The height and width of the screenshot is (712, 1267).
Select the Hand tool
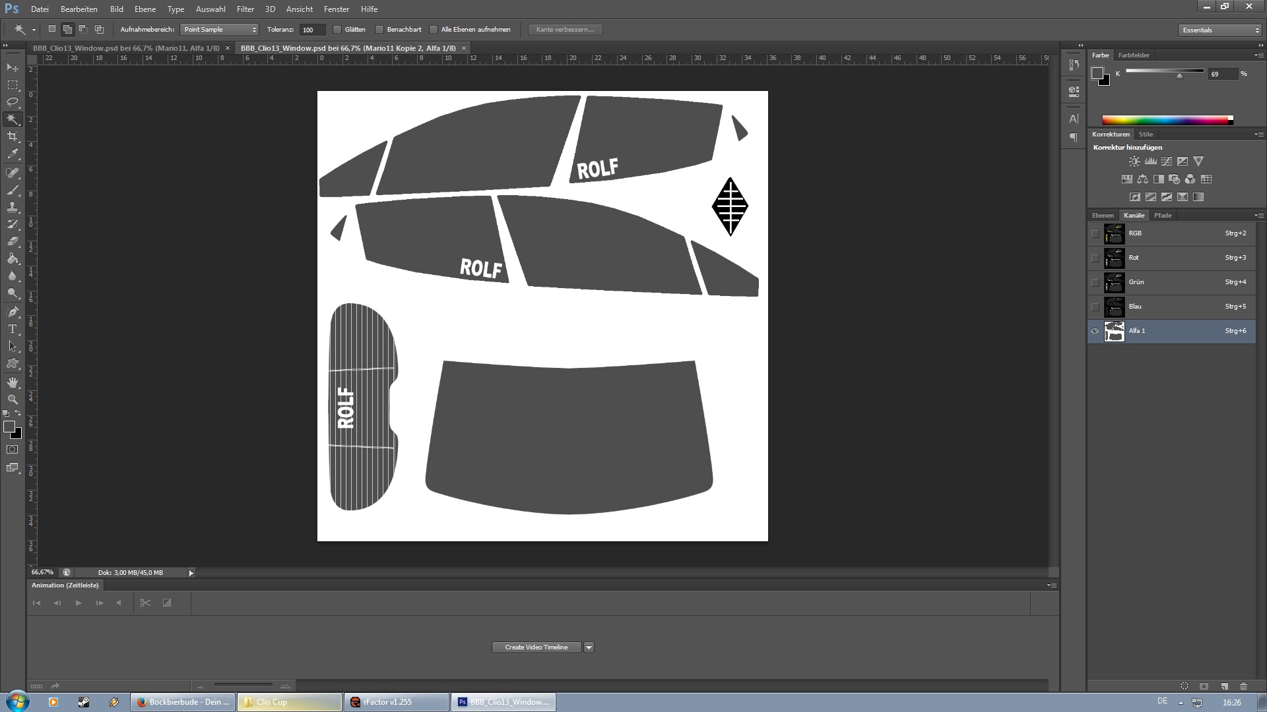coord(13,382)
